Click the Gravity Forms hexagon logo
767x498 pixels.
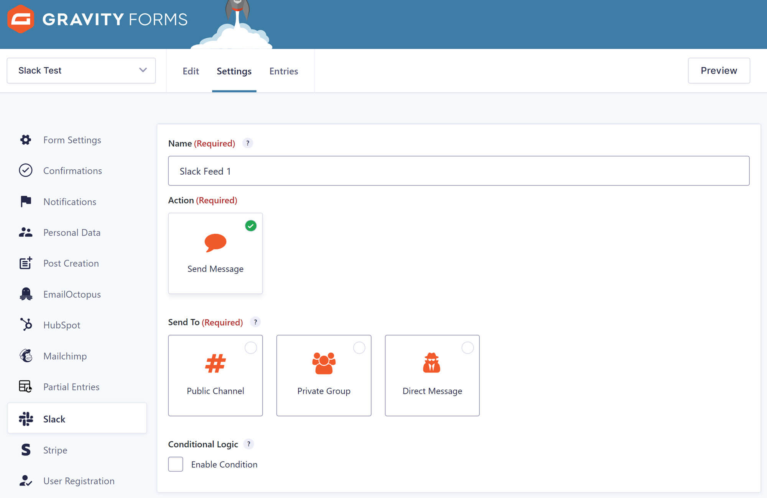[21, 19]
